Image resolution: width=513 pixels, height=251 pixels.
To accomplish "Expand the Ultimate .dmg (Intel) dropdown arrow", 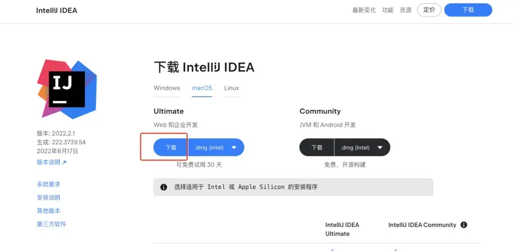I will pos(234,148).
